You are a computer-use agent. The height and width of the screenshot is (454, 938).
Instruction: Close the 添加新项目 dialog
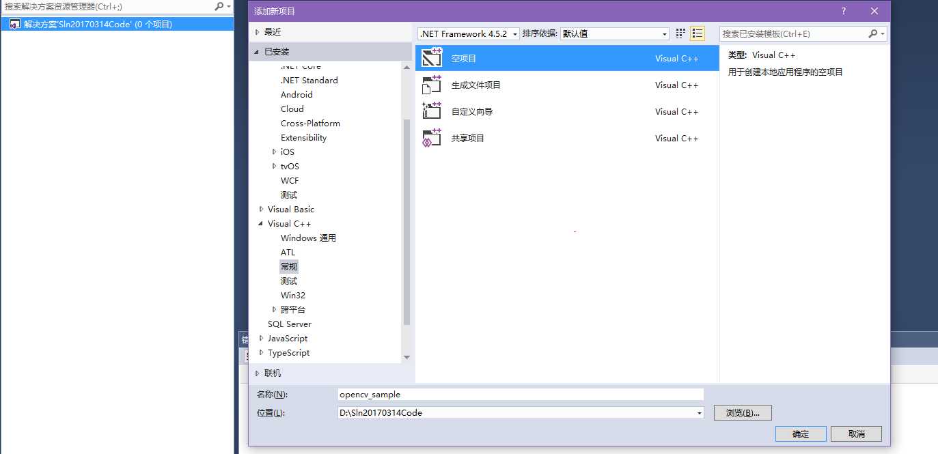pos(874,11)
